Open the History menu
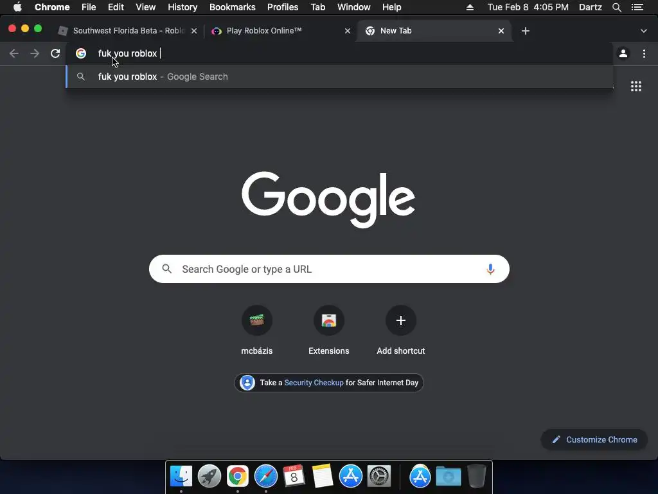This screenshot has height=494, width=658. coord(182,7)
